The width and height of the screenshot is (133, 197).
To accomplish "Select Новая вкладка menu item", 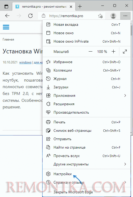I will click(x=87, y=25).
